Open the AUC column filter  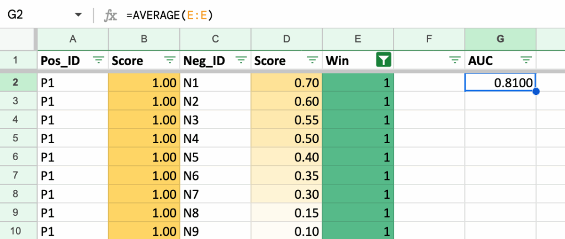point(526,61)
